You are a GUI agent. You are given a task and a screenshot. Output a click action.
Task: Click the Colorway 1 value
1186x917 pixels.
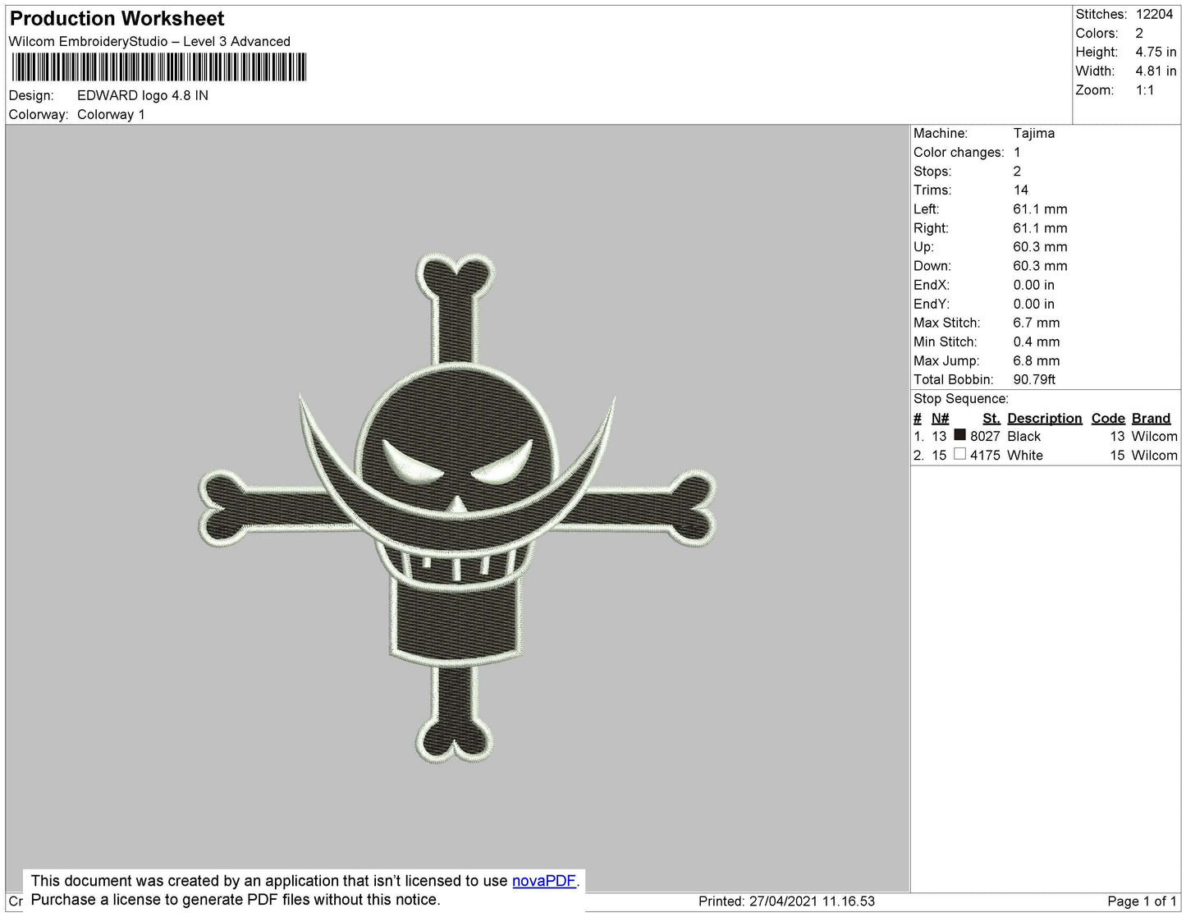(111, 114)
